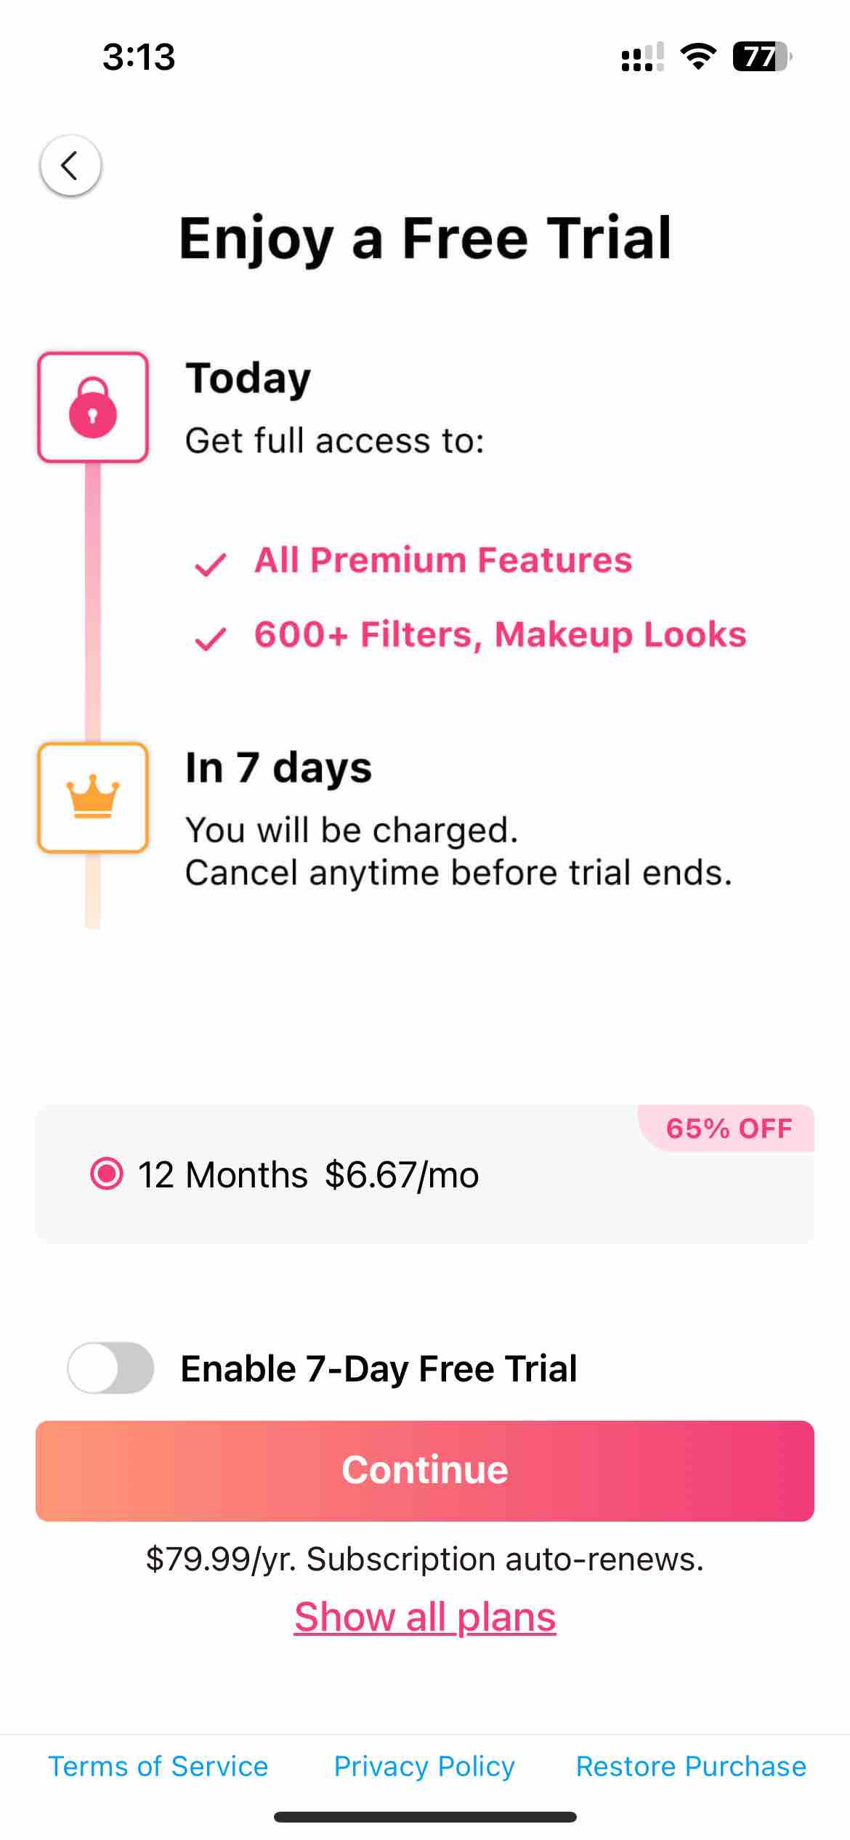Select the 12 Months radio button
Viewport: 850px width, 1840px height.
tap(107, 1174)
